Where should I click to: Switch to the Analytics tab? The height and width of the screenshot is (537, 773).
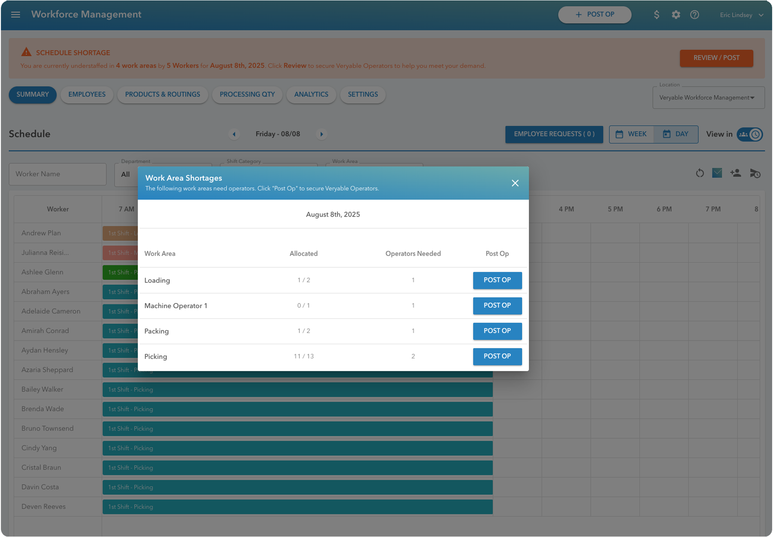pyautogui.click(x=311, y=95)
